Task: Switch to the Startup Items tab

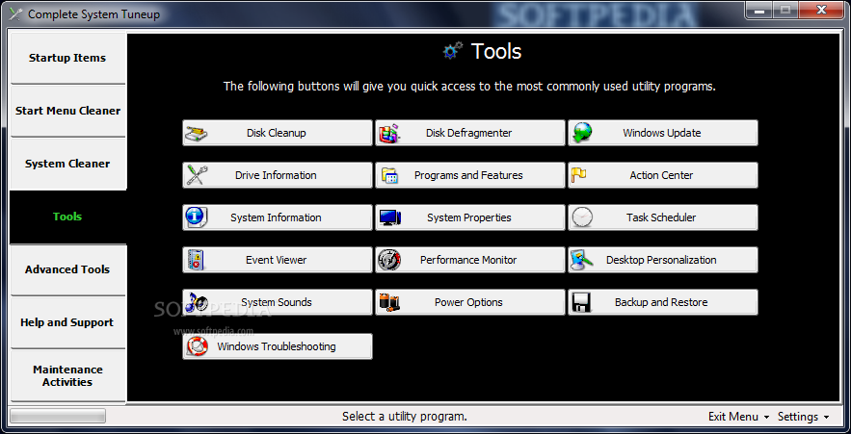Action: 67,58
